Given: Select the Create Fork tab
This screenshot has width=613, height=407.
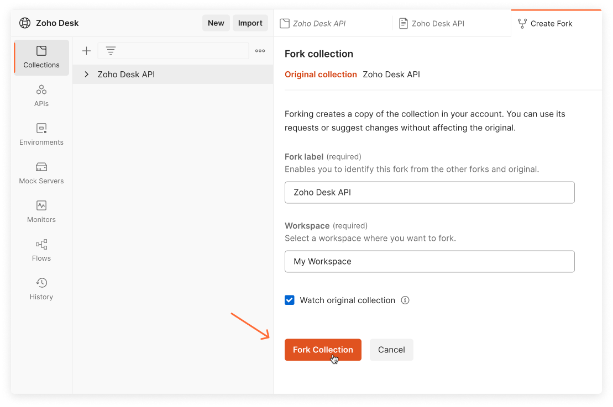Looking at the screenshot, I should 556,23.
